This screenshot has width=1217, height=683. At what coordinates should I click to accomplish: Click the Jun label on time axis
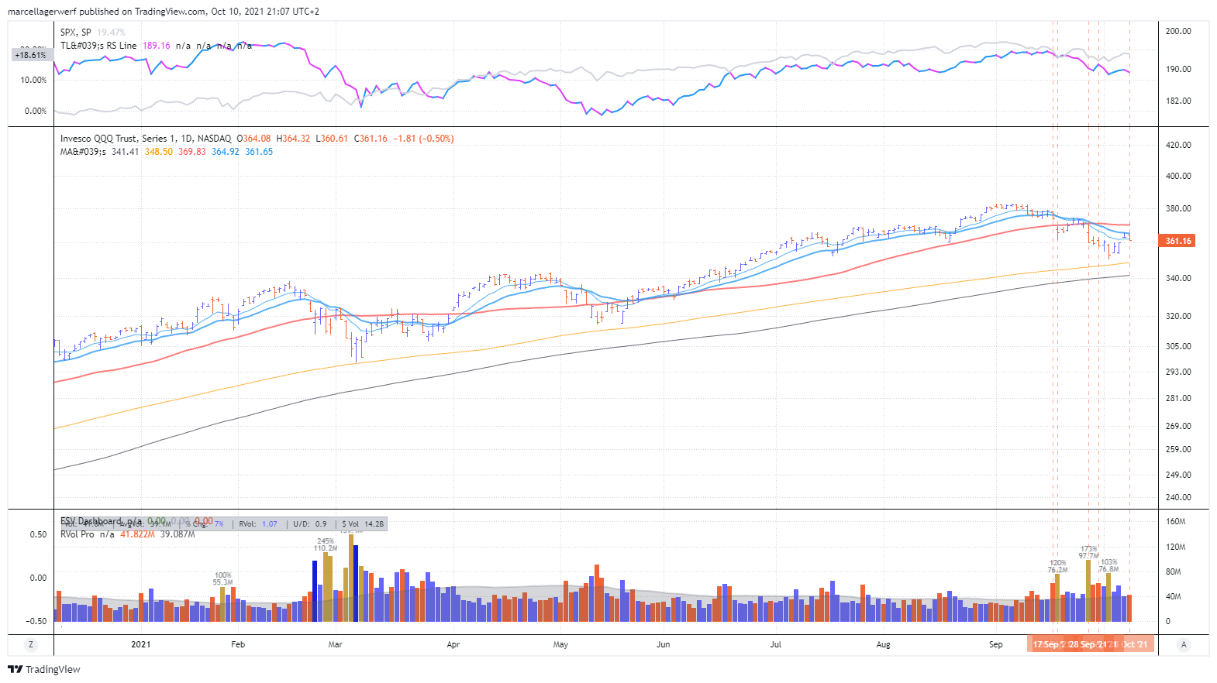point(663,644)
